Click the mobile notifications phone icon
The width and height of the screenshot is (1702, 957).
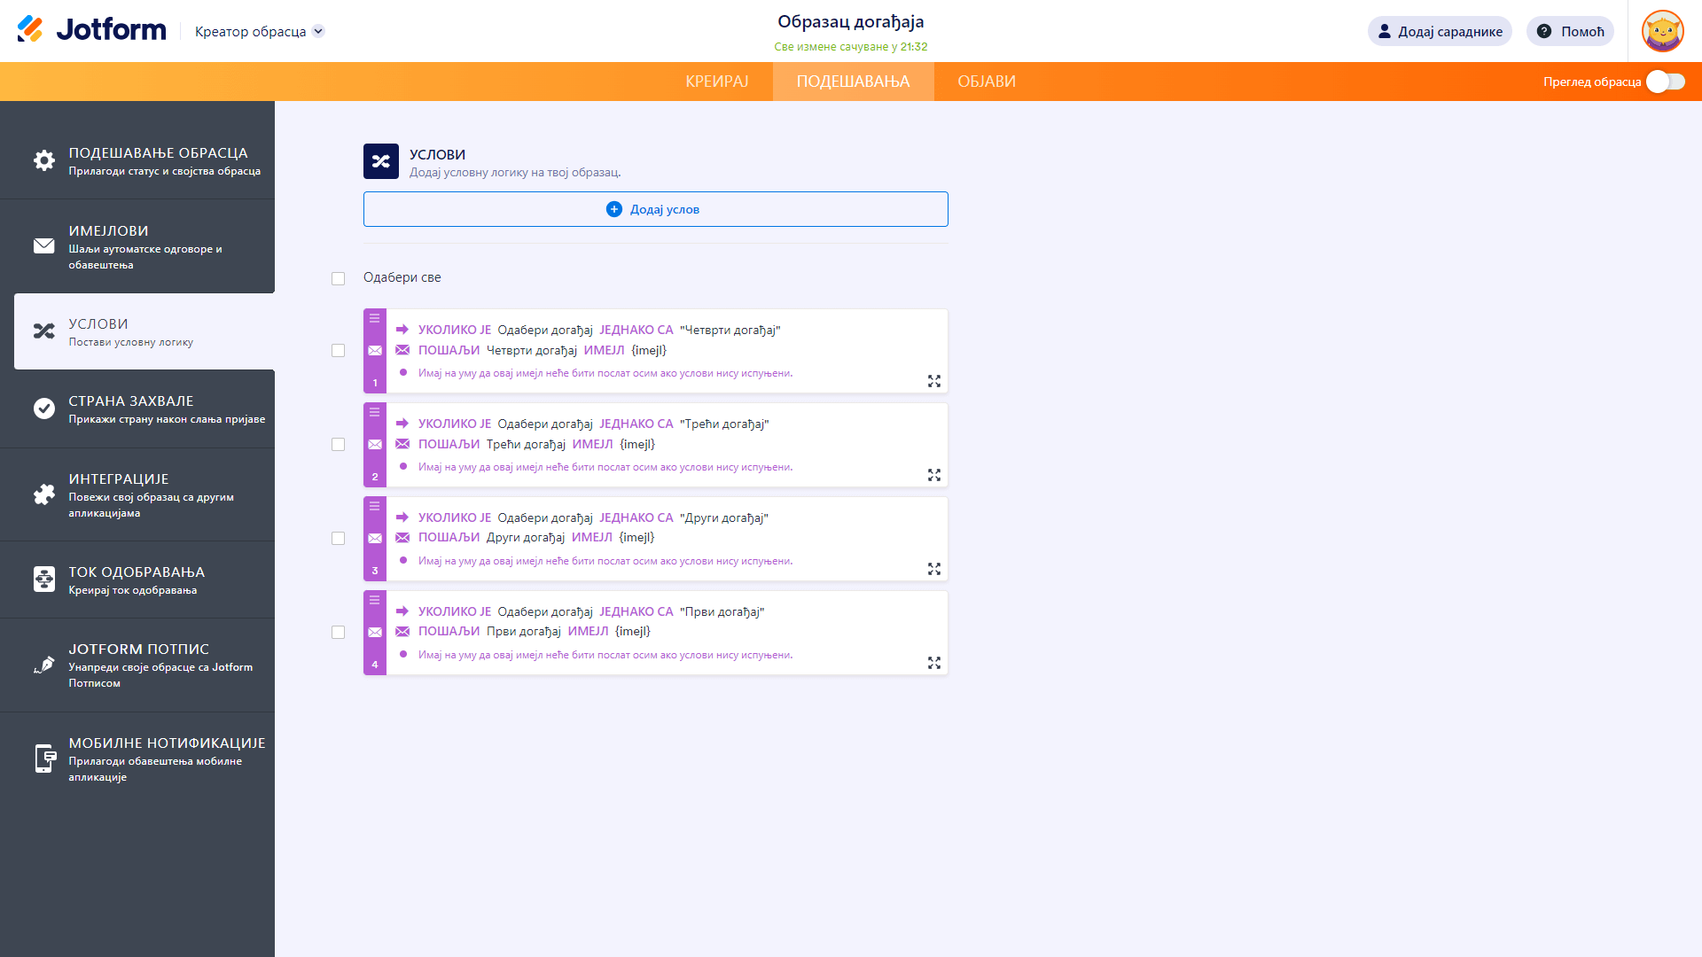[44, 759]
